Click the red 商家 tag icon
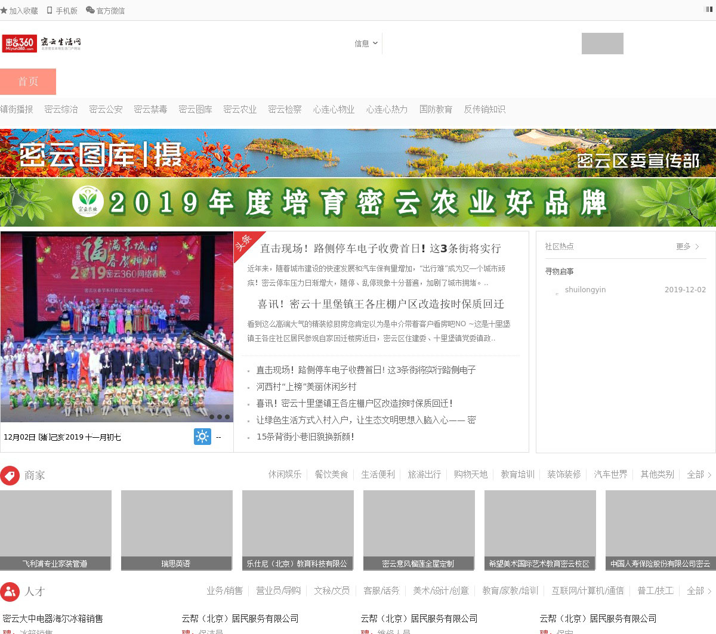 (10, 475)
